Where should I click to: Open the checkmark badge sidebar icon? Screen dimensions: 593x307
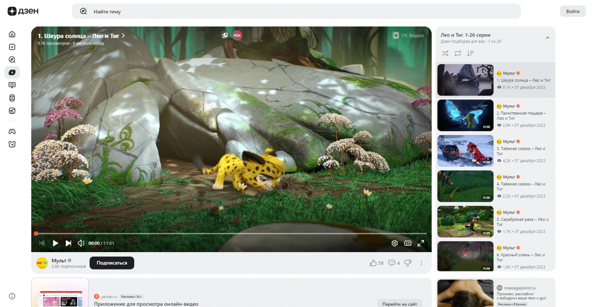click(12, 47)
